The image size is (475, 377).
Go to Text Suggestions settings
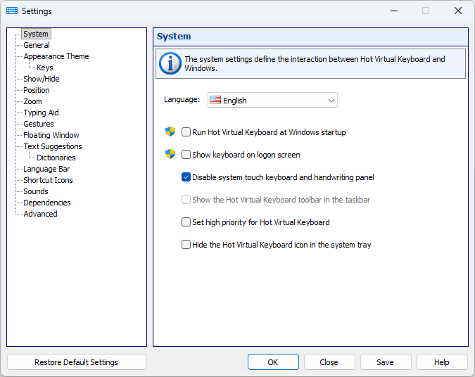[53, 146]
